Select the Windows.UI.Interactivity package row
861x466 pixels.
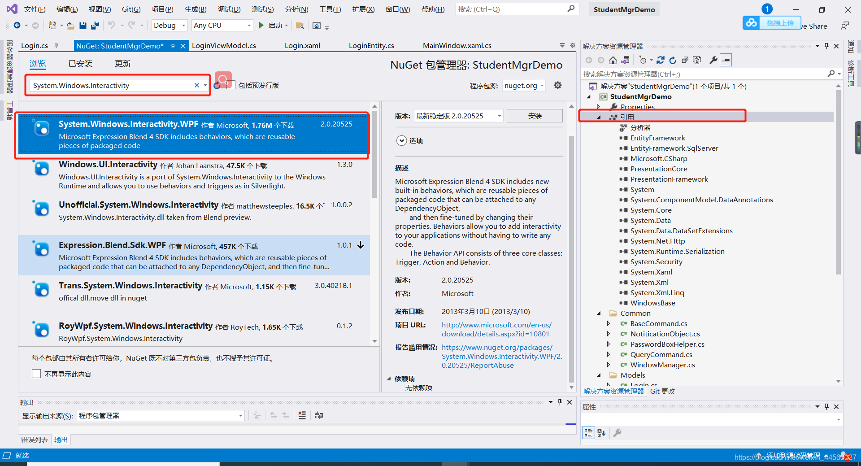tap(194, 175)
